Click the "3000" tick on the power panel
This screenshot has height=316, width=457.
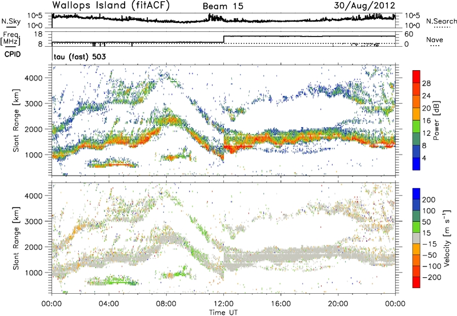tap(34, 104)
